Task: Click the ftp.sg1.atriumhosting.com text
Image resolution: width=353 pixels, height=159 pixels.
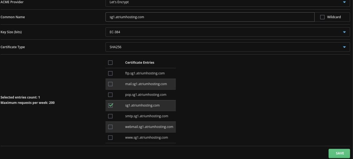Action: pyautogui.click(x=145, y=73)
